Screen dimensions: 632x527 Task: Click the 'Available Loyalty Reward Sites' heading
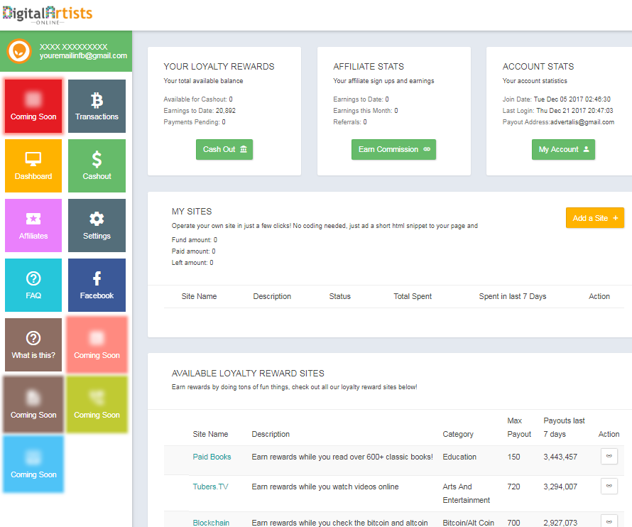tap(248, 374)
